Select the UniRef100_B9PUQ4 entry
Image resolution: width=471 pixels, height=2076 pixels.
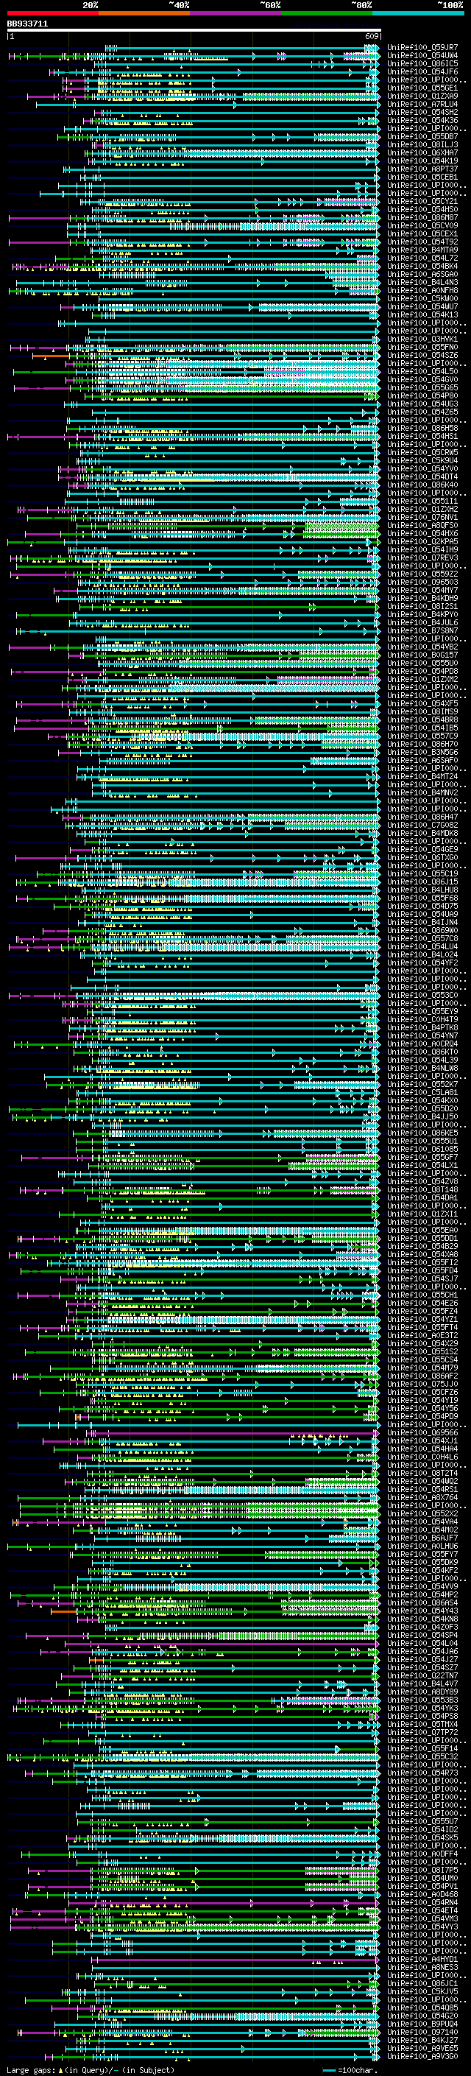point(422,2024)
